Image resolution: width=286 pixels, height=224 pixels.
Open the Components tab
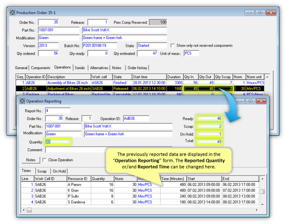click(40, 68)
